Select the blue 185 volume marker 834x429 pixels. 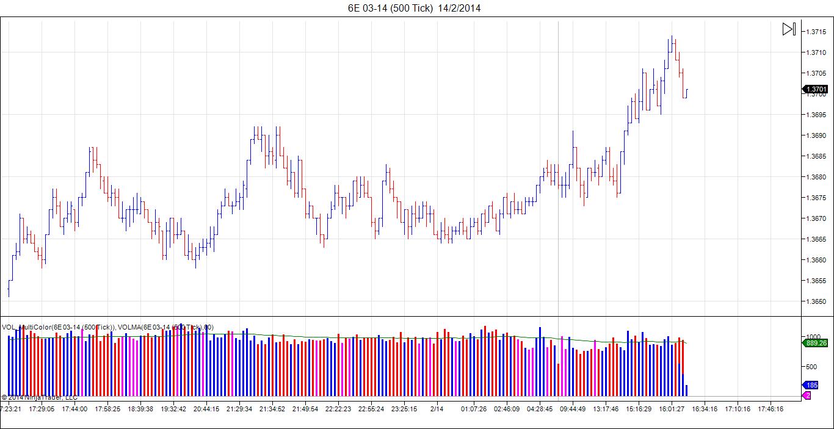pyautogui.click(x=810, y=385)
